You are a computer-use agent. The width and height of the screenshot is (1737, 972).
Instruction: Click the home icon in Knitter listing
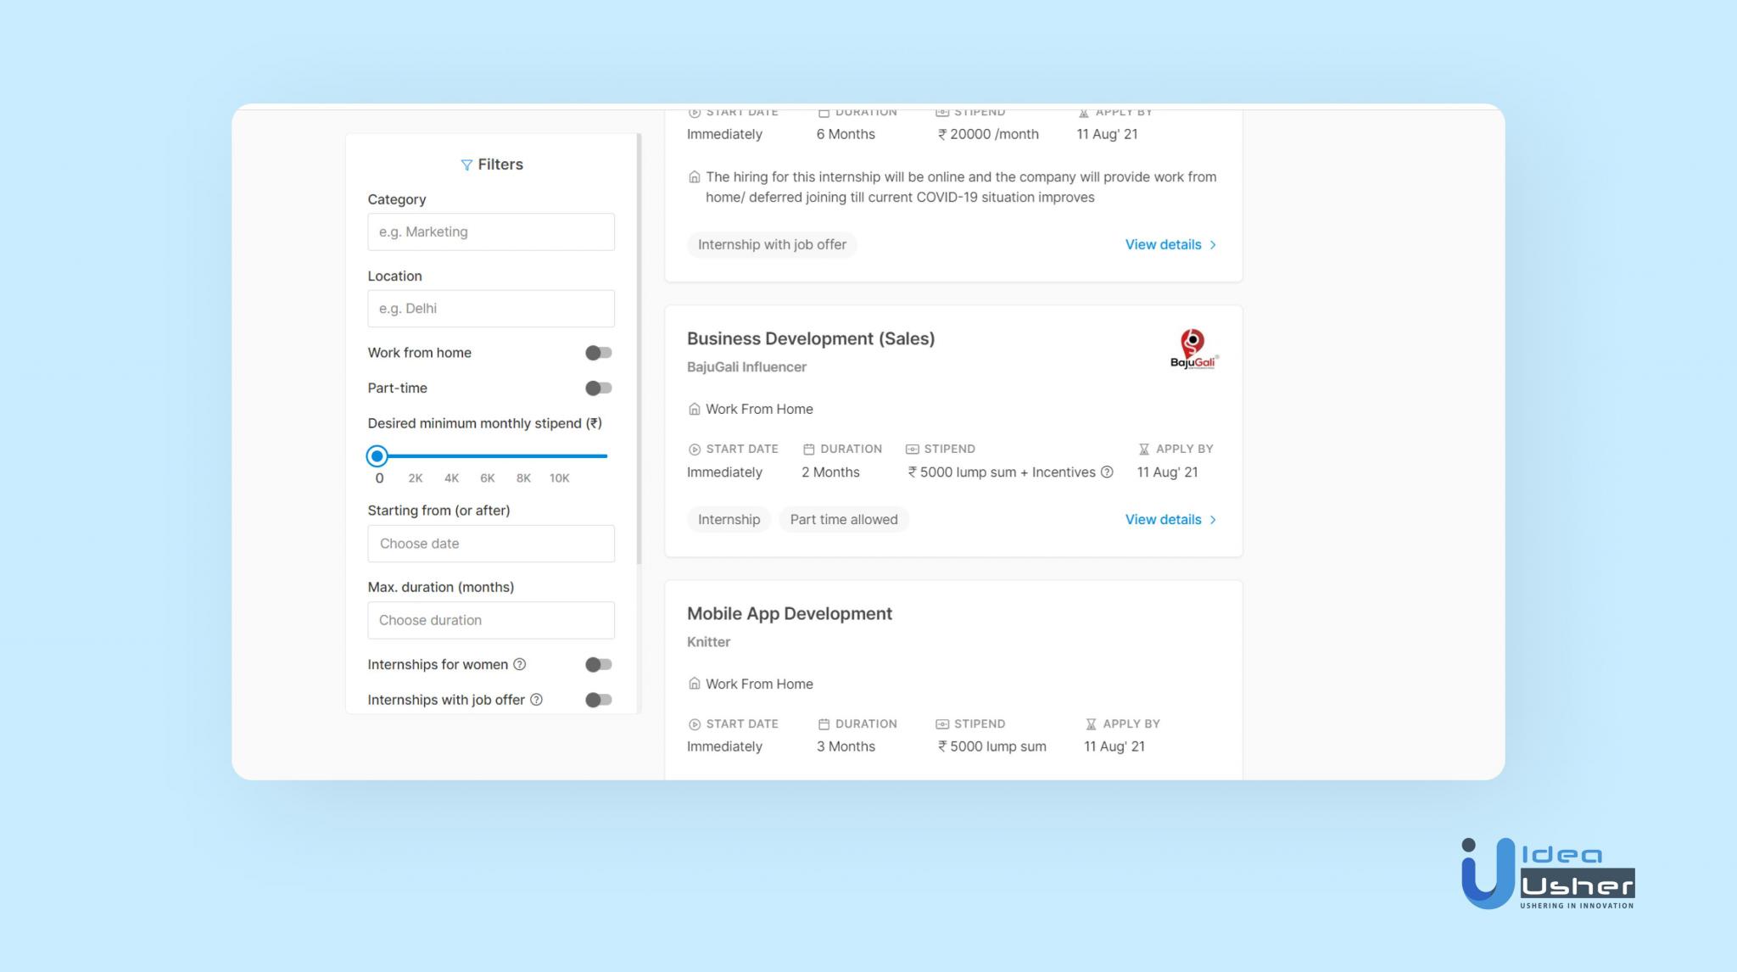[694, 684]
